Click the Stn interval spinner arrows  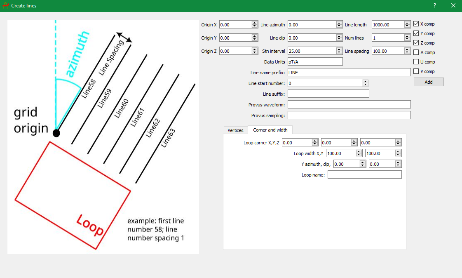click(x=339, y=51)
